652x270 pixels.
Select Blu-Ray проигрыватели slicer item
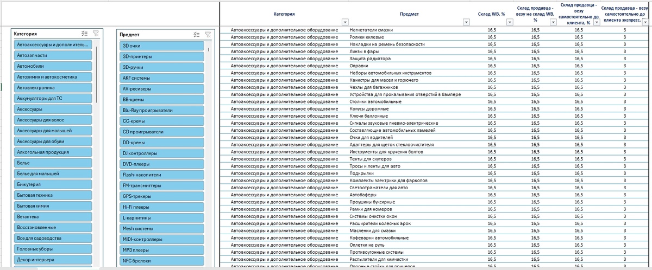pos(161,110)
